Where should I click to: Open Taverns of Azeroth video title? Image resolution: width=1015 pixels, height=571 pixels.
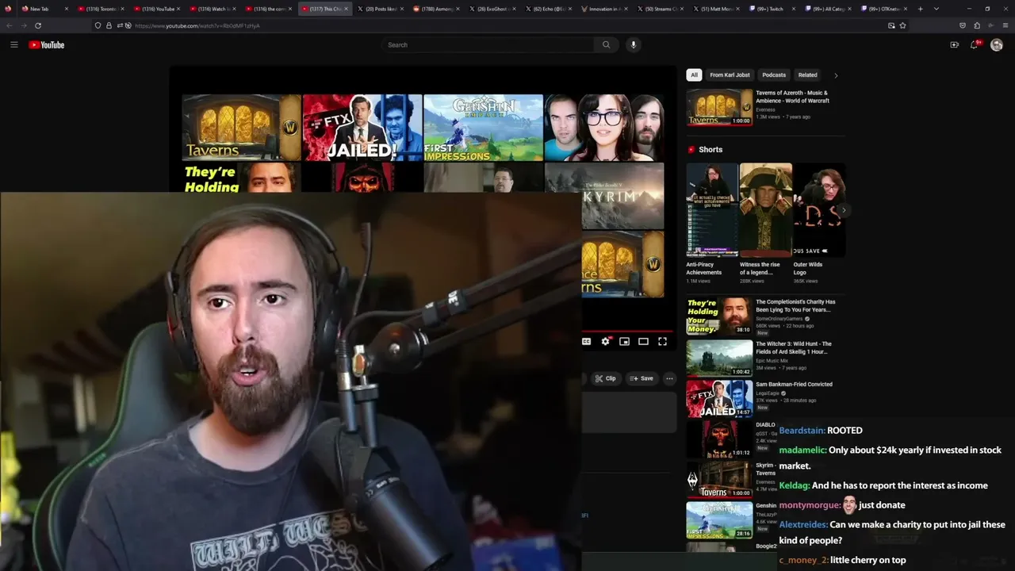click(x=791, y=97)
